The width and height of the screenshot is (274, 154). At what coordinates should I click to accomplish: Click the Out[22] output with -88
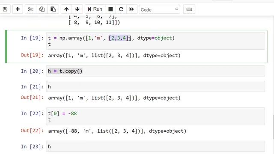117,131
